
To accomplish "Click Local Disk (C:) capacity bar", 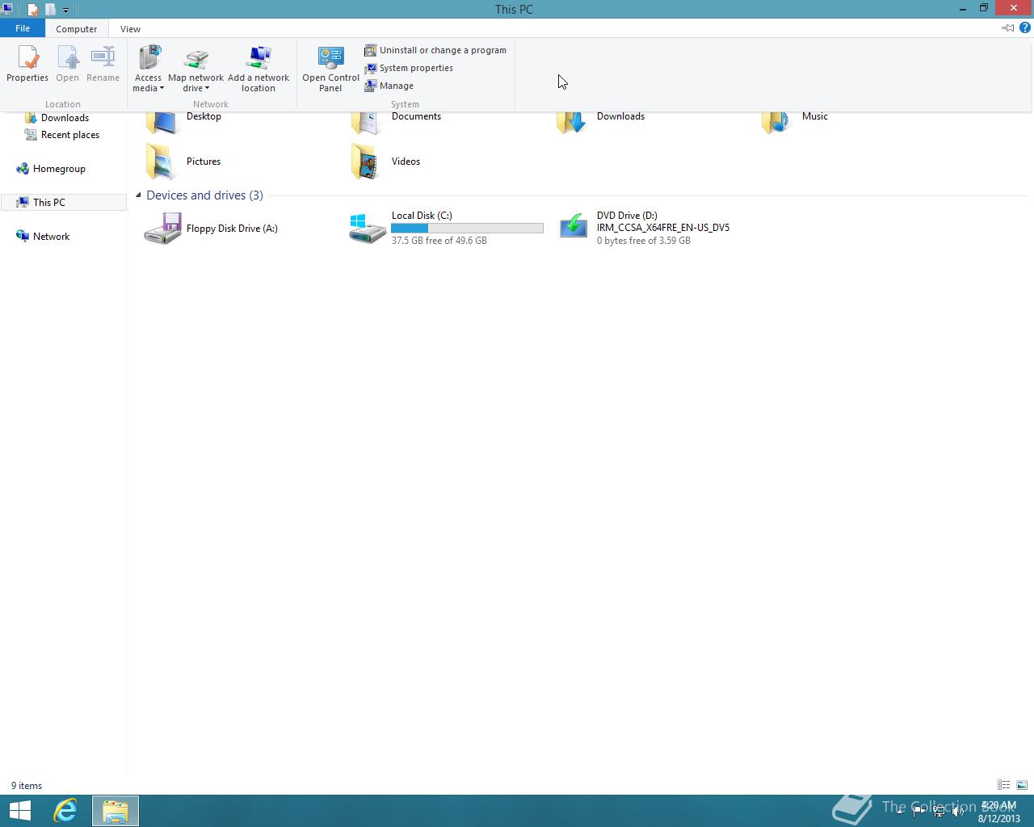I will 467,229.
